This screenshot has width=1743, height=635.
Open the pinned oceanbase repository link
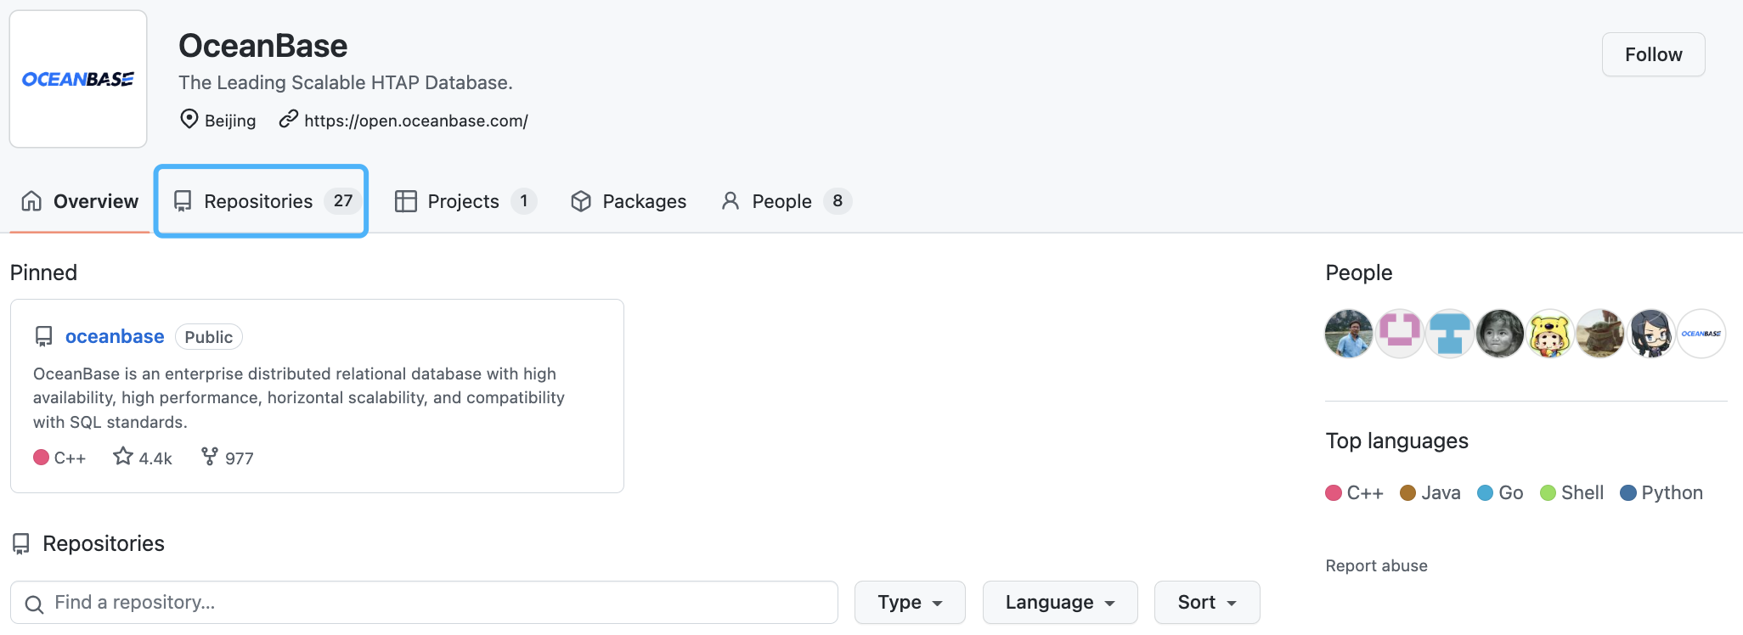coord(115,336)
